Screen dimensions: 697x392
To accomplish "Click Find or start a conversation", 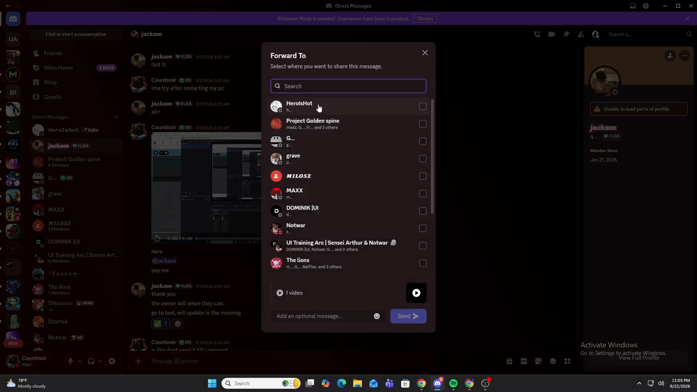I will tap(76, 34).
